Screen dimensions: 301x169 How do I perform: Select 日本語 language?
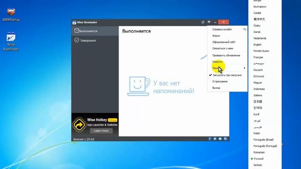click(258, 101)
